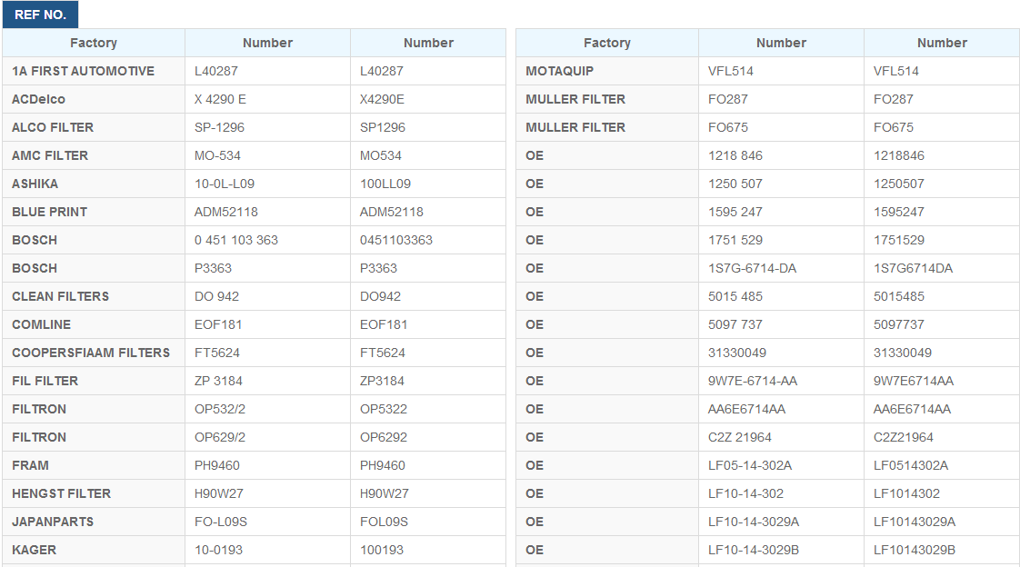1020x567 pixels.
Task: Select AMC FILTER row label
Action: pos(50,155)
